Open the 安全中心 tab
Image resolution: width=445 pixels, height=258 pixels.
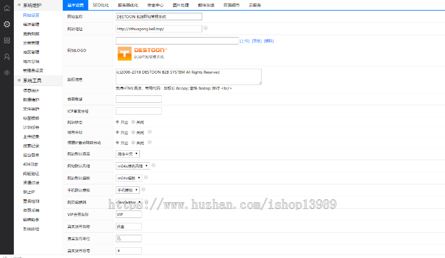[x=155, y=5]
